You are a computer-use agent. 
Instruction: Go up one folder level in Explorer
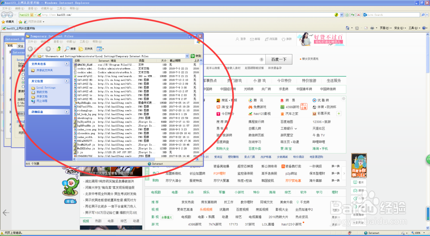(58, 49)
